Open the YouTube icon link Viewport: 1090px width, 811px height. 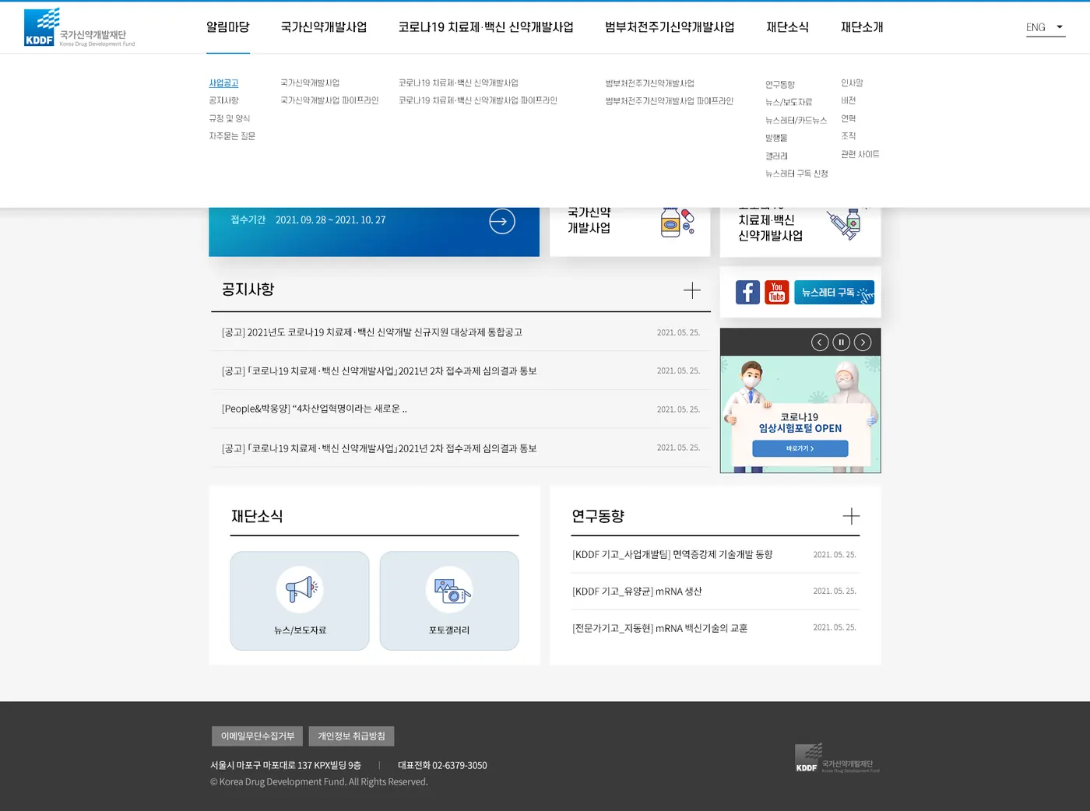[776, 293]
